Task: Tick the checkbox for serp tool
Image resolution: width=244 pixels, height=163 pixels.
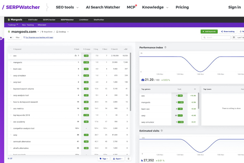Action: click(11, 82)
